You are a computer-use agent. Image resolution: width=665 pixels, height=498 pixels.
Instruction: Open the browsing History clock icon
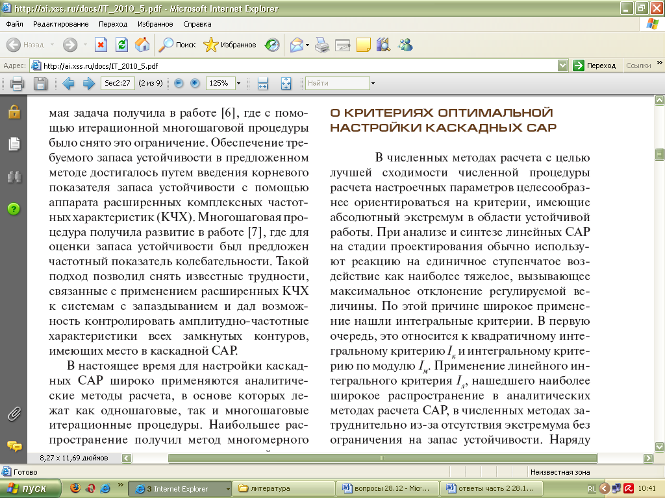(x=272, y=45)
